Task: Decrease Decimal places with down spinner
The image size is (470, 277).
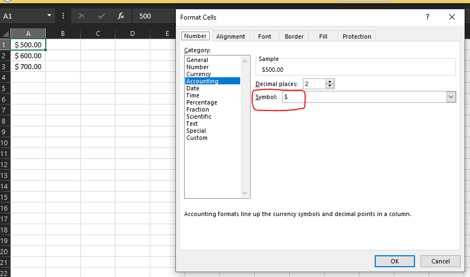Action: pos(329,86)
